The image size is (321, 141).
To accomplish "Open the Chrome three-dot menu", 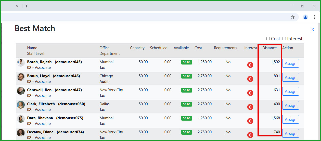I will point(315,17).
